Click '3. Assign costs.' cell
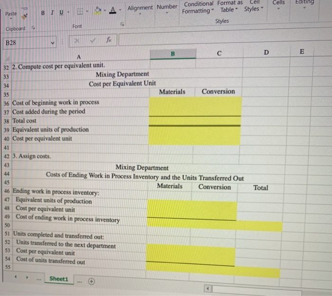This screenshot has width=332, height=296. click(32, 156)
